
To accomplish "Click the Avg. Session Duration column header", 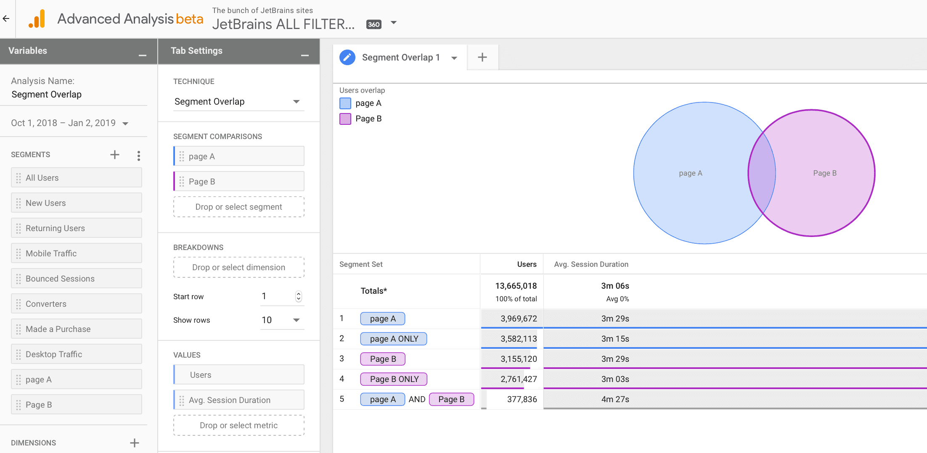I will [591, 264].
